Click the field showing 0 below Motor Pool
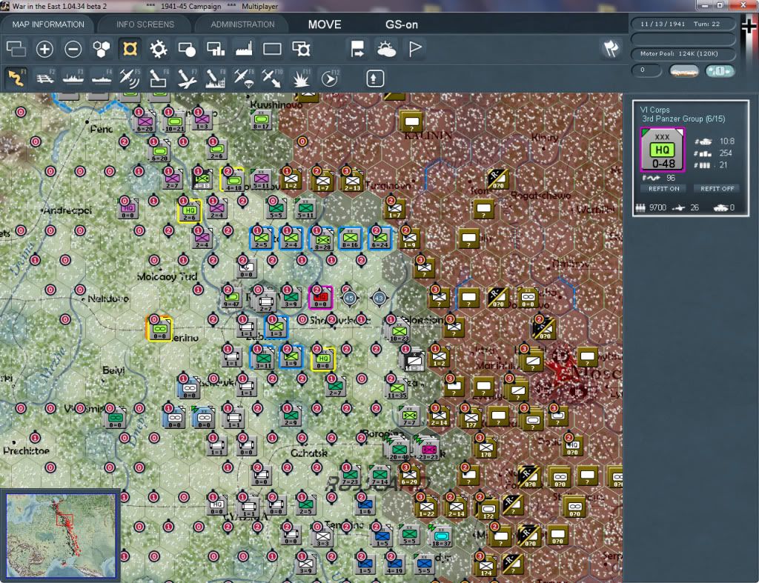This screenshot has height=583, width=759. click(x=646, y=70)
